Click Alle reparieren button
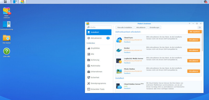 (195, 32)
